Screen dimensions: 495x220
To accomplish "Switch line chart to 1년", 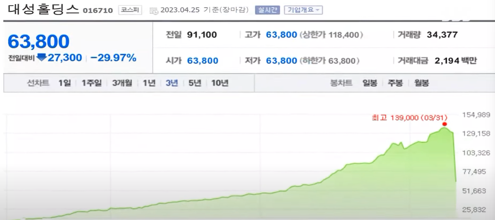I will click(x=149, y=84).
